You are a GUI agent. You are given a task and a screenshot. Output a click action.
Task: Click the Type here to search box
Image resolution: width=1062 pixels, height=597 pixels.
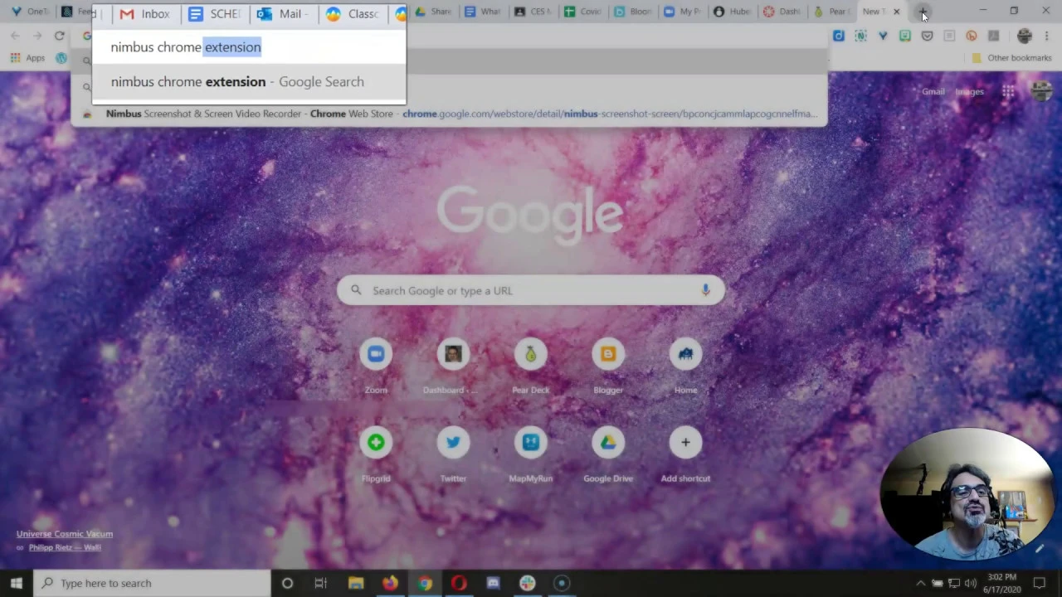(x=152, y=583)
